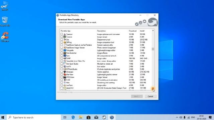This screenshot has height=120, width=214.
Task: Click the FastStone Image Viewer icon
Action: pyautogui.click(x=65, y=48)
